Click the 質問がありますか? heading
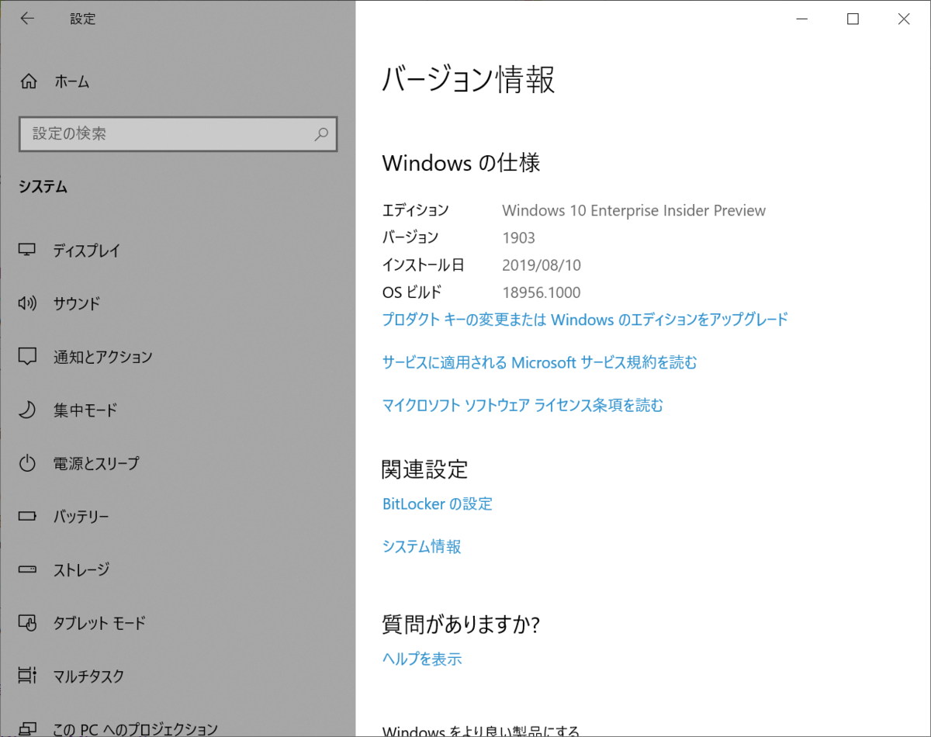The image size is (931, 737). click(x=461, y=624)
